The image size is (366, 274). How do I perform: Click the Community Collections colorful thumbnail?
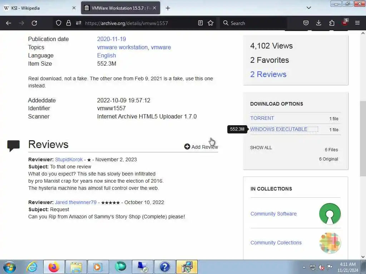coord(330,243)
